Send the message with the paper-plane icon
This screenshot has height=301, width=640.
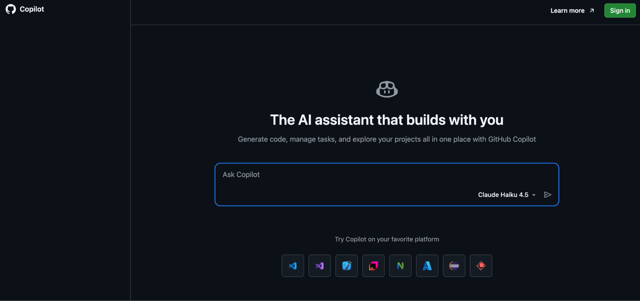[547, 195]
